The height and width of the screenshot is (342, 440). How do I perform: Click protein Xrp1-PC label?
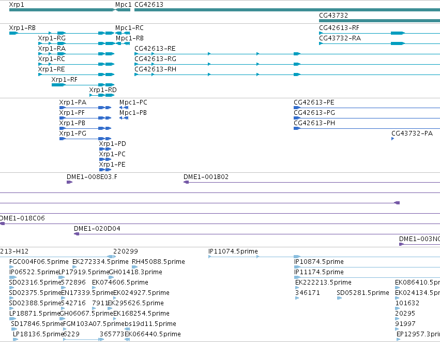(x=112, y=154)
